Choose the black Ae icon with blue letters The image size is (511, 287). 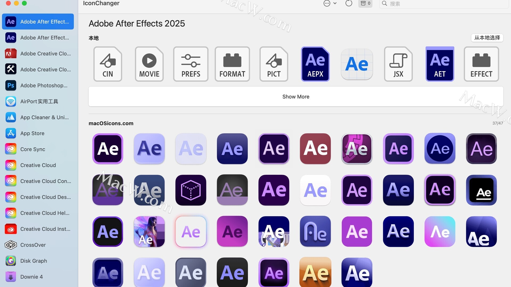232,272
